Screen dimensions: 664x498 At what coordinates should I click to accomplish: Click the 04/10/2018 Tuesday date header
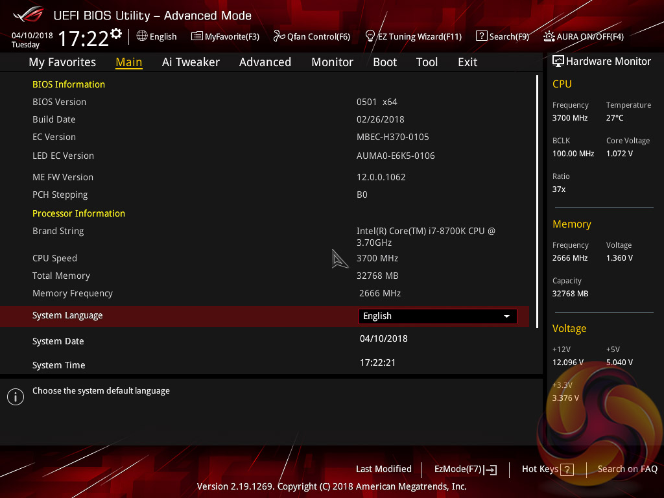(32, 40)
